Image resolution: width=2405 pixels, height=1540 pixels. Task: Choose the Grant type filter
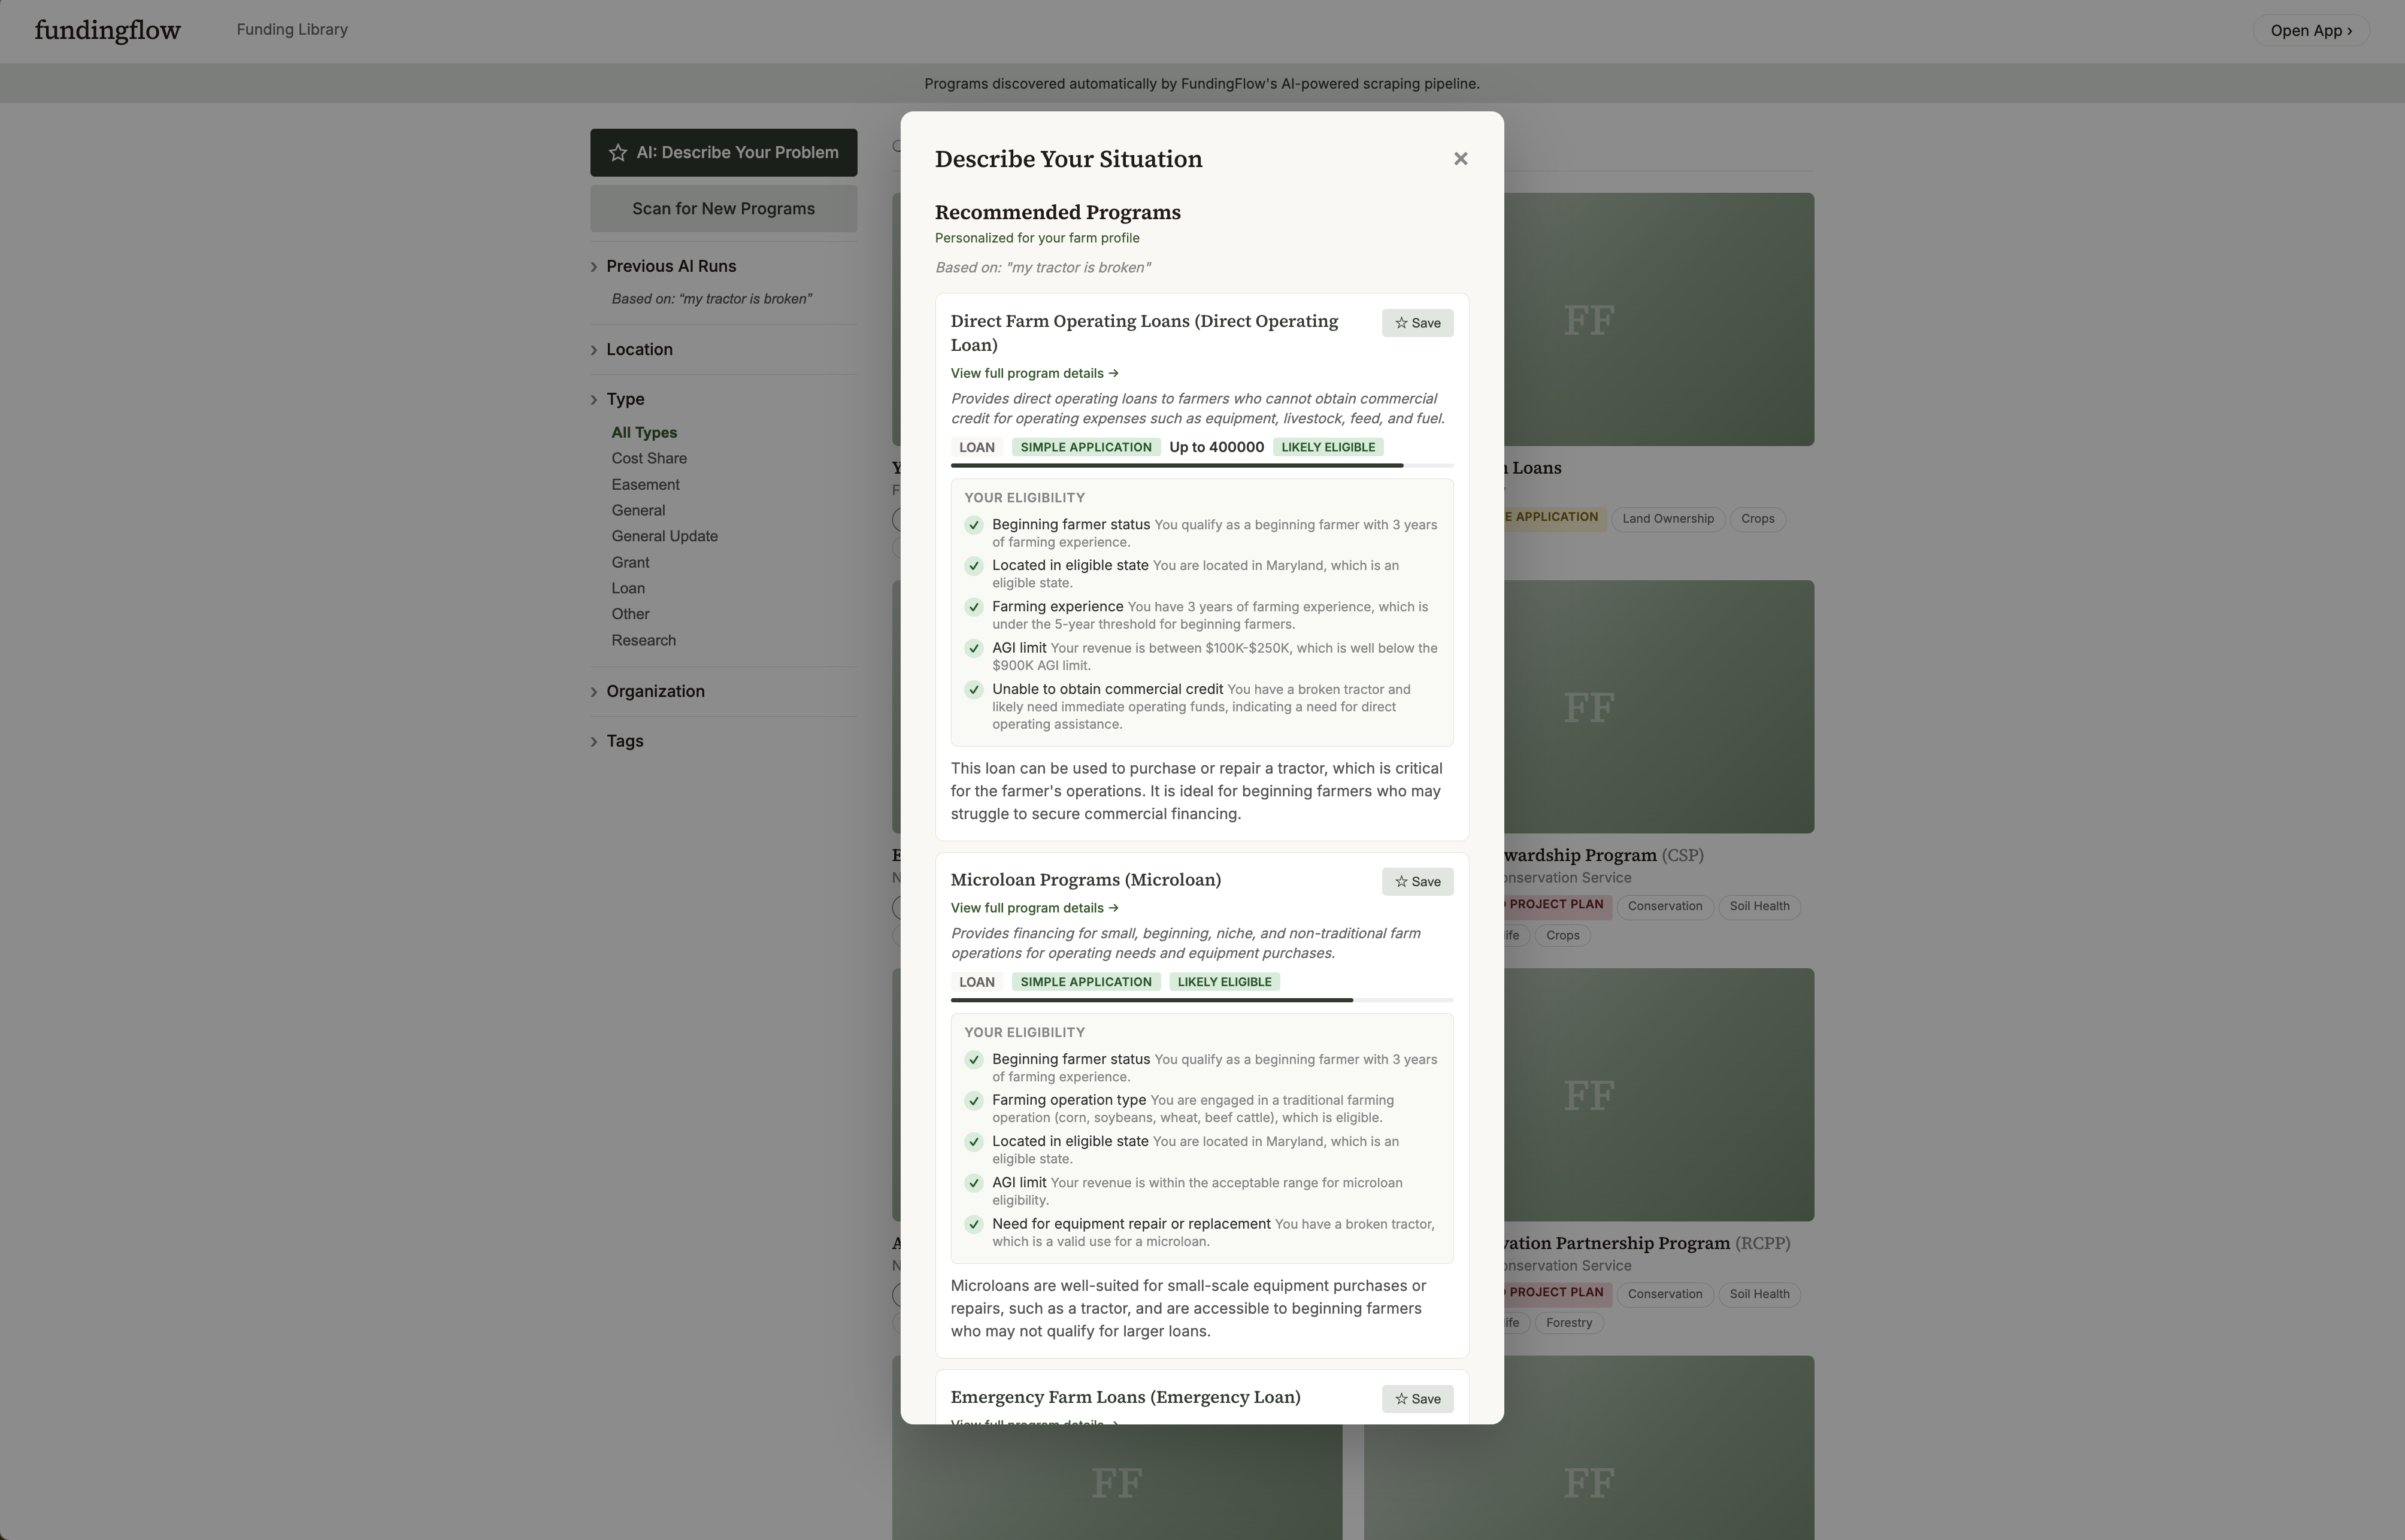pos(630,562)
